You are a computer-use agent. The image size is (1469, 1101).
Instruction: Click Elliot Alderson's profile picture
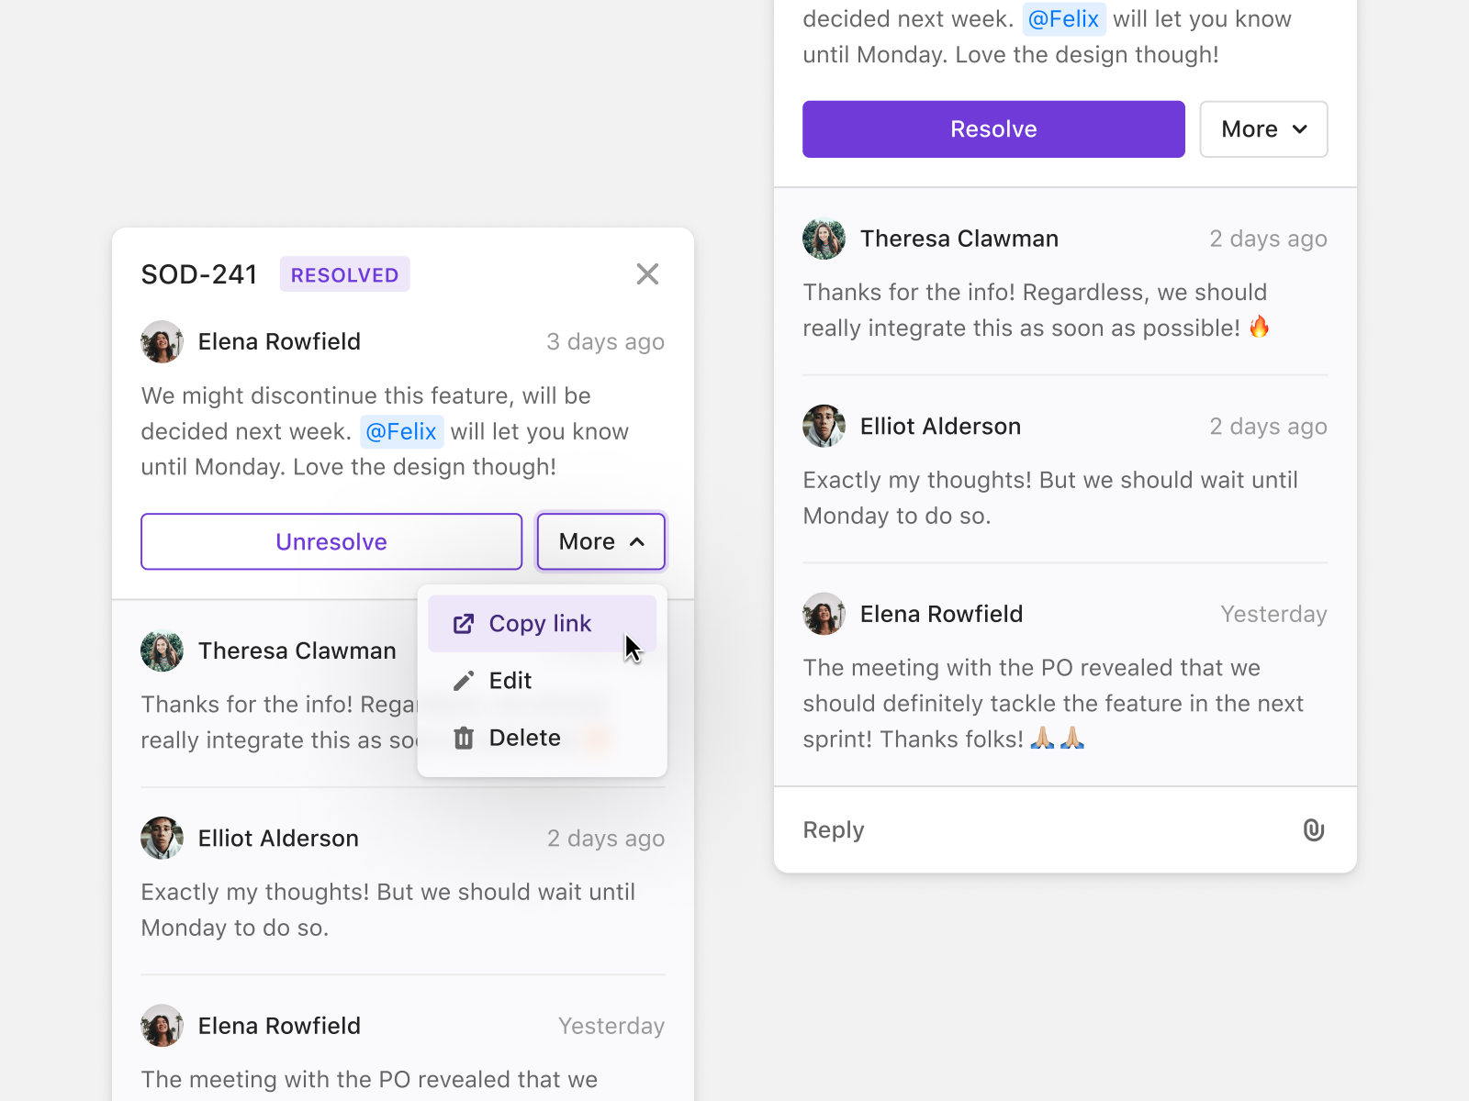[x=162, y=838]
